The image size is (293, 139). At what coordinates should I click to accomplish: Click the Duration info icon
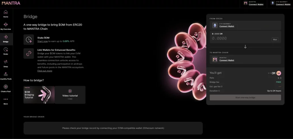tap(219, 91)
